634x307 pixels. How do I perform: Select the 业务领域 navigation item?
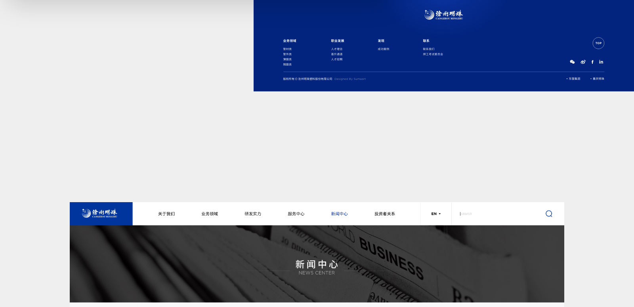210,214
